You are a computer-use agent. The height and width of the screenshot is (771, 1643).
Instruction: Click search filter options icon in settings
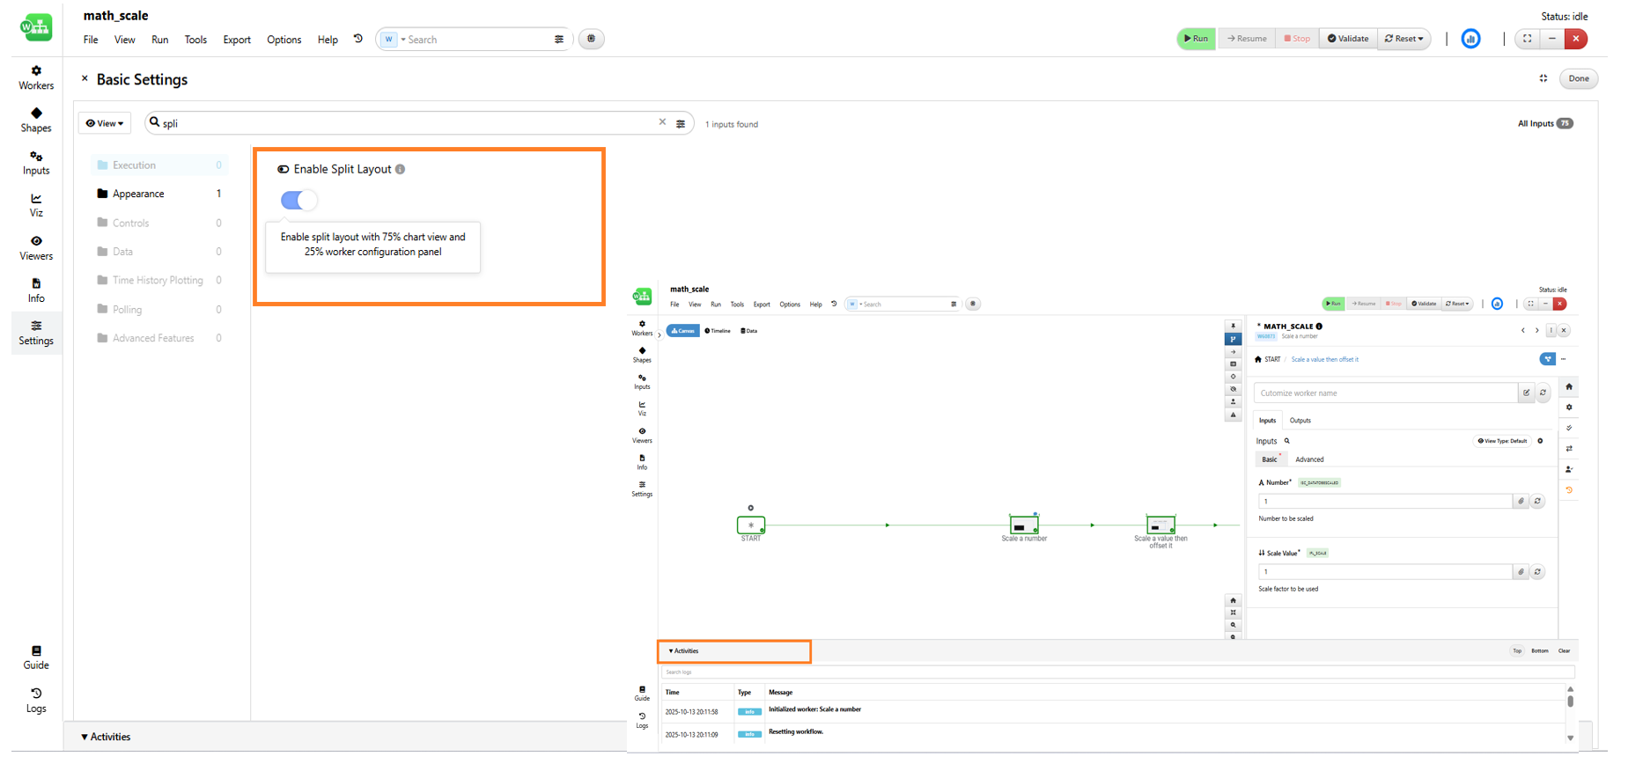pos(681,124)
